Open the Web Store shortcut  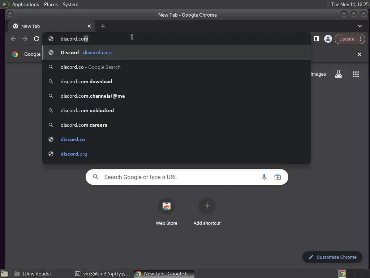tap(166, 211)
